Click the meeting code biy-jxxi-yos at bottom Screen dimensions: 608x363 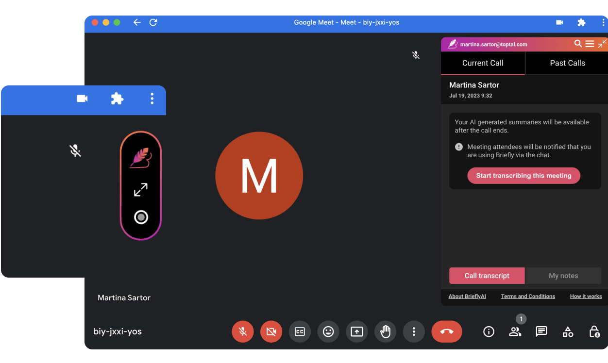coord(118,332)
